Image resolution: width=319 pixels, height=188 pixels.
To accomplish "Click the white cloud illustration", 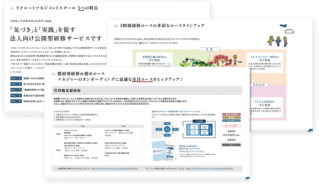I will coord(289,32).
